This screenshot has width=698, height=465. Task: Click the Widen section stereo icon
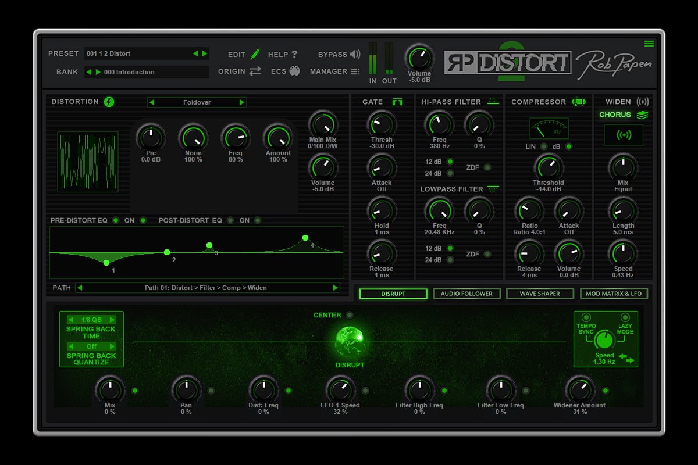pyautogui.click(x=643, y=102)
